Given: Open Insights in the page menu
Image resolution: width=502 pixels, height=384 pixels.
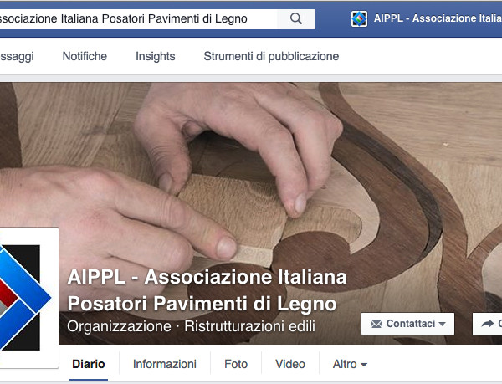Looking at the screenshot, I should click(x=156, y=56).
